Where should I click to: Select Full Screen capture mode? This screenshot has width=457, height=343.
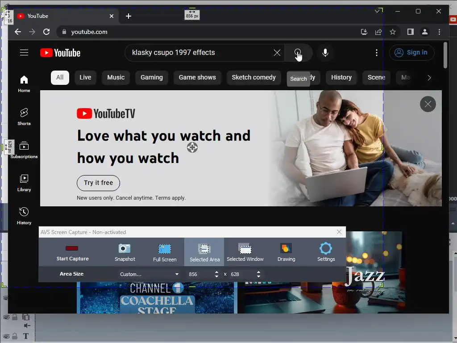pyautogui.click(x=165, y=253)
